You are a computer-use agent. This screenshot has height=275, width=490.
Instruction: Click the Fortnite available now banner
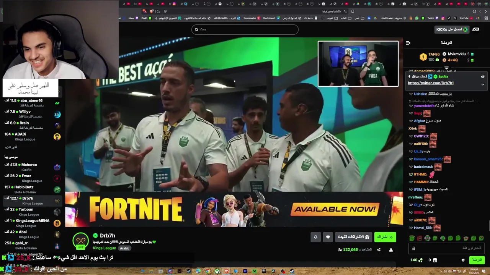[234, 209]
